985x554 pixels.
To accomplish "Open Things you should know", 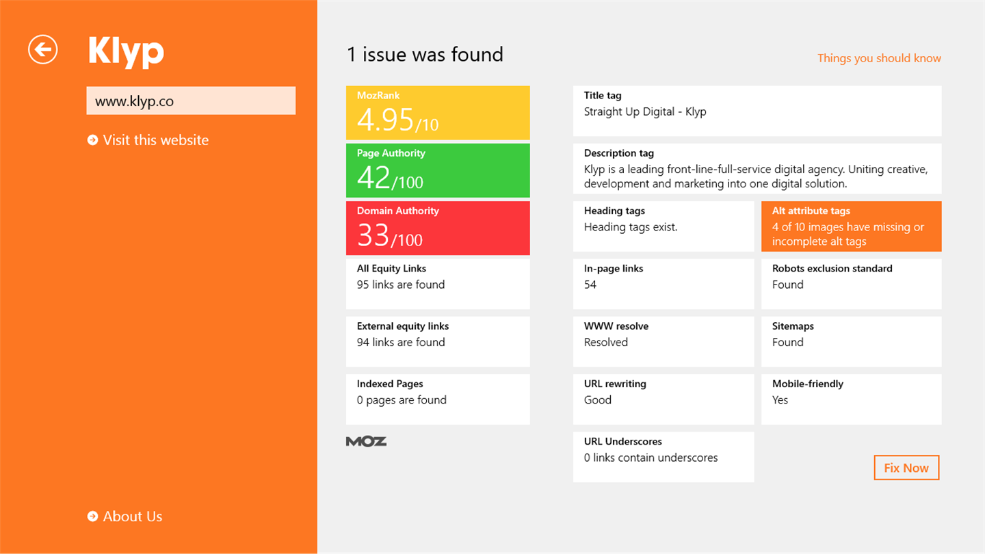I will [x=879, y=58].
